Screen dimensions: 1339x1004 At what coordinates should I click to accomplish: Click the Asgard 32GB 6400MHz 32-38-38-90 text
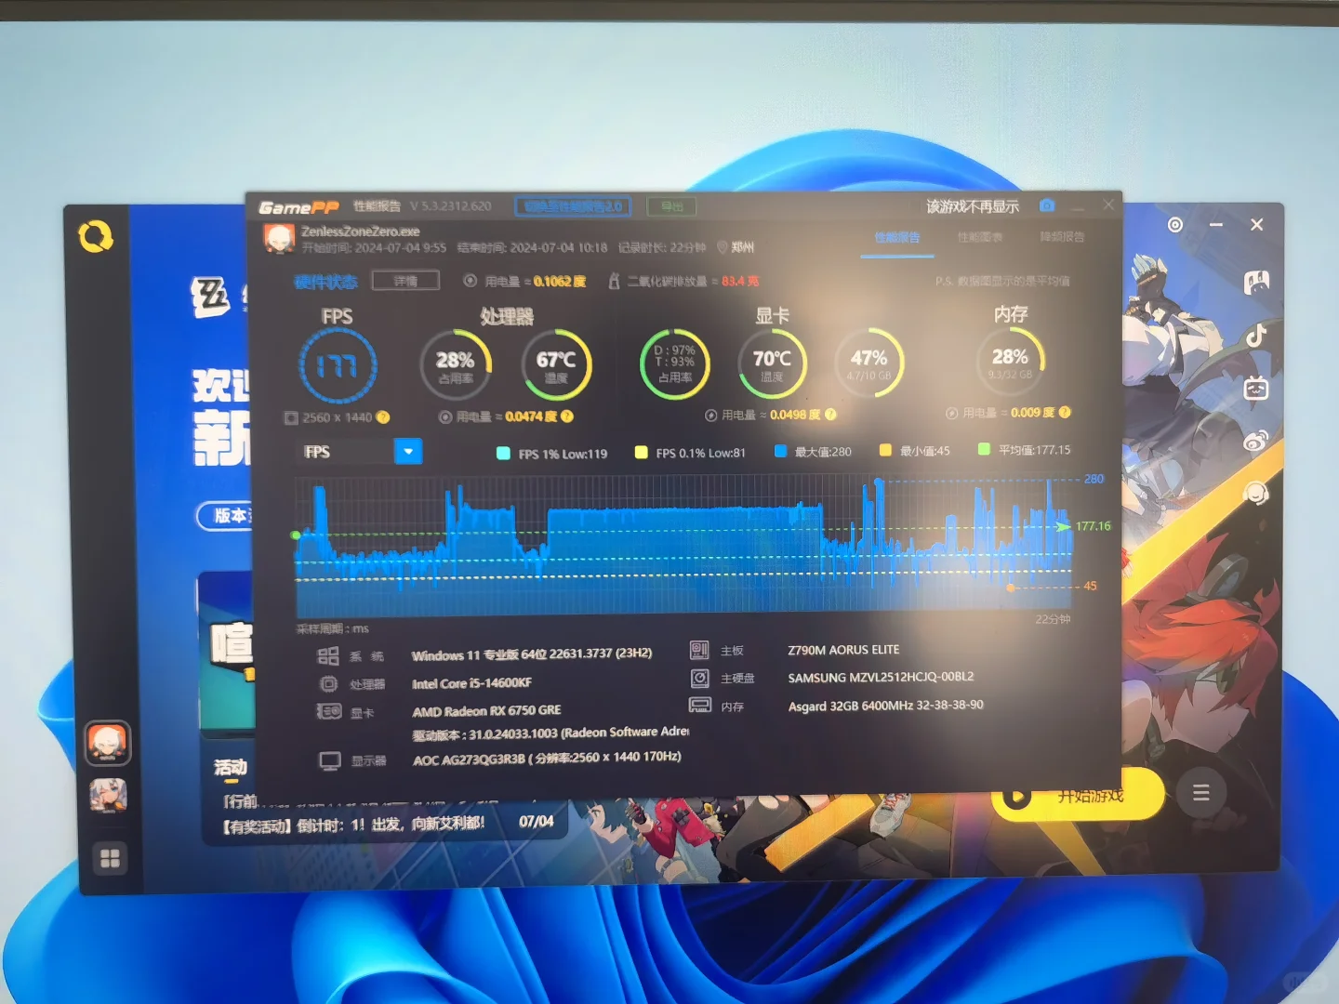885,706
